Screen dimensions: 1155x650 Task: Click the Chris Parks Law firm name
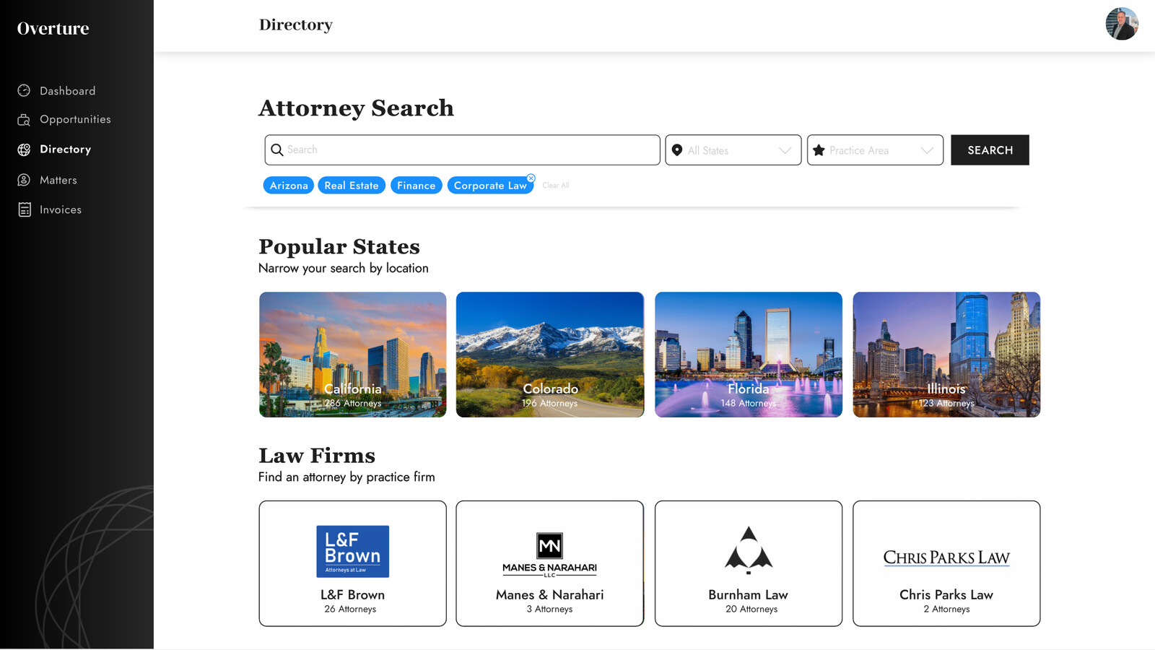point(946,594)
